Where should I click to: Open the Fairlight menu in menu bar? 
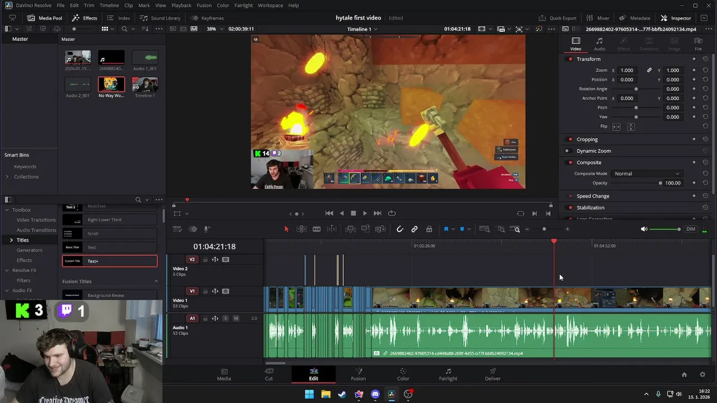(244, 5)
